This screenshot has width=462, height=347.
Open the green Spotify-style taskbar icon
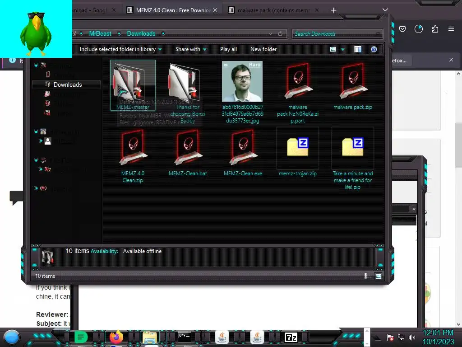point(81,337)
